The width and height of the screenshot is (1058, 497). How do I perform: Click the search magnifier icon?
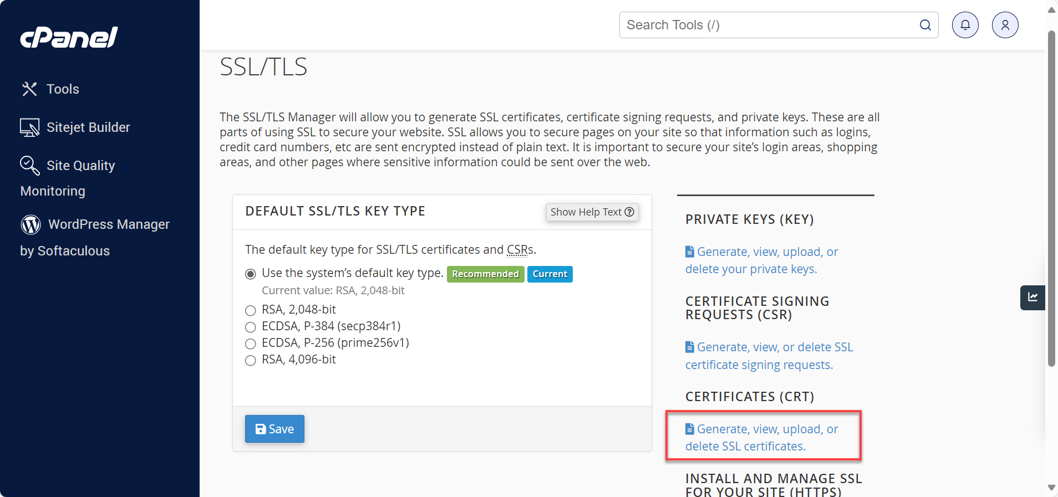tap(925, 25)
